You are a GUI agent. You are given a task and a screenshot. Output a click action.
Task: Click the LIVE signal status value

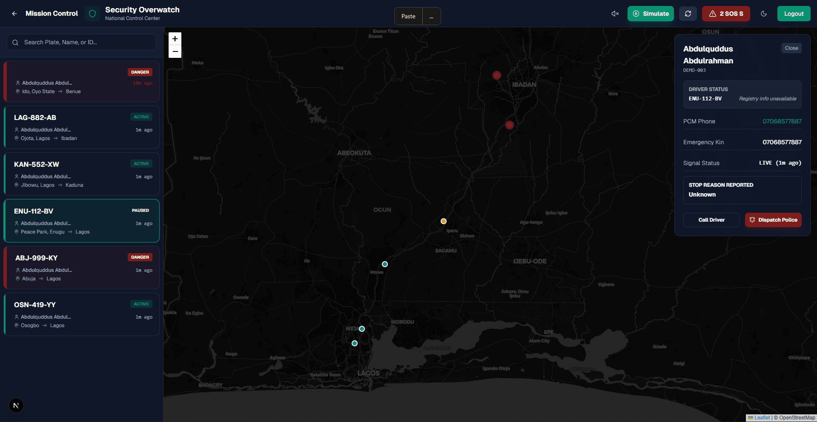click(x=780, y=163)
